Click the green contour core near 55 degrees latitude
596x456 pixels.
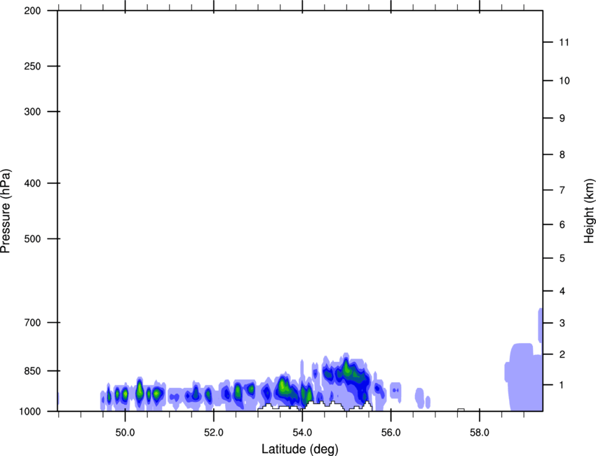(x=346, y=368)
